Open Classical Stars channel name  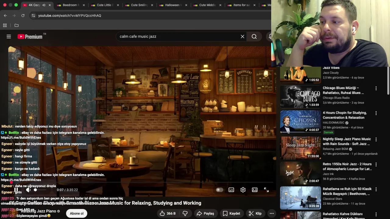pyautogui.click(x=332, y=199)
